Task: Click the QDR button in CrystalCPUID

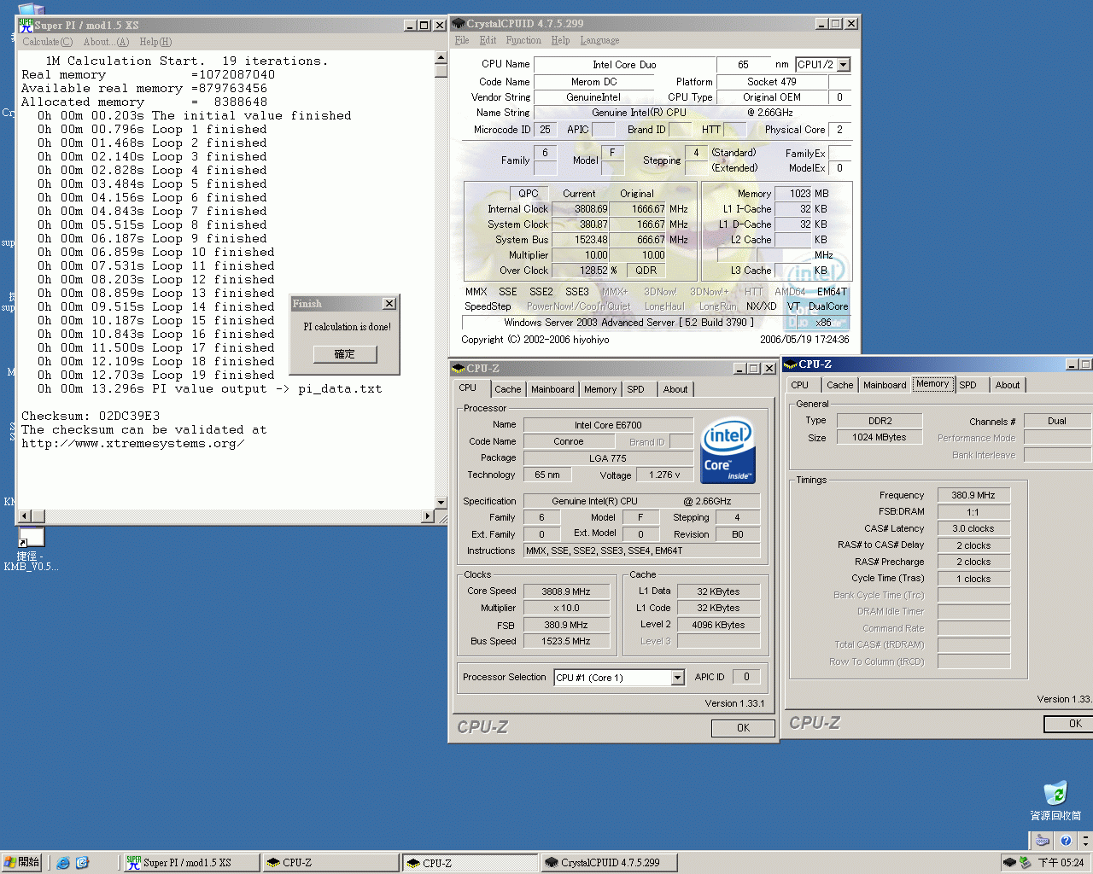Action: (646, 271)
